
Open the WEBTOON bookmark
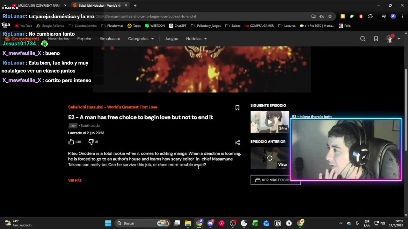(x=155, y=26)
